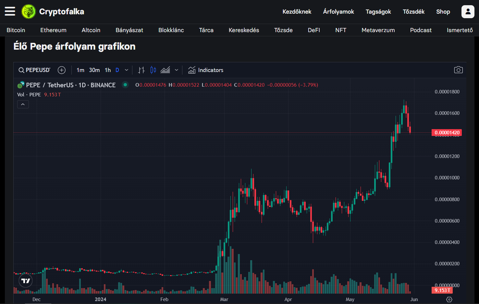Add a symbol to compare
Image resolution: width=479 pixels, height=304 pixels.
[62, 70]
